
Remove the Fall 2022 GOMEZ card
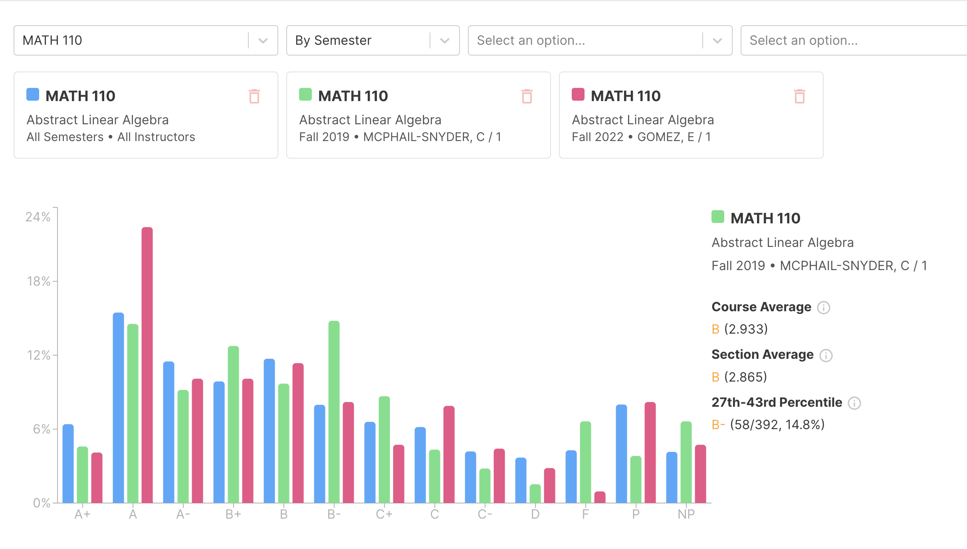799,96
